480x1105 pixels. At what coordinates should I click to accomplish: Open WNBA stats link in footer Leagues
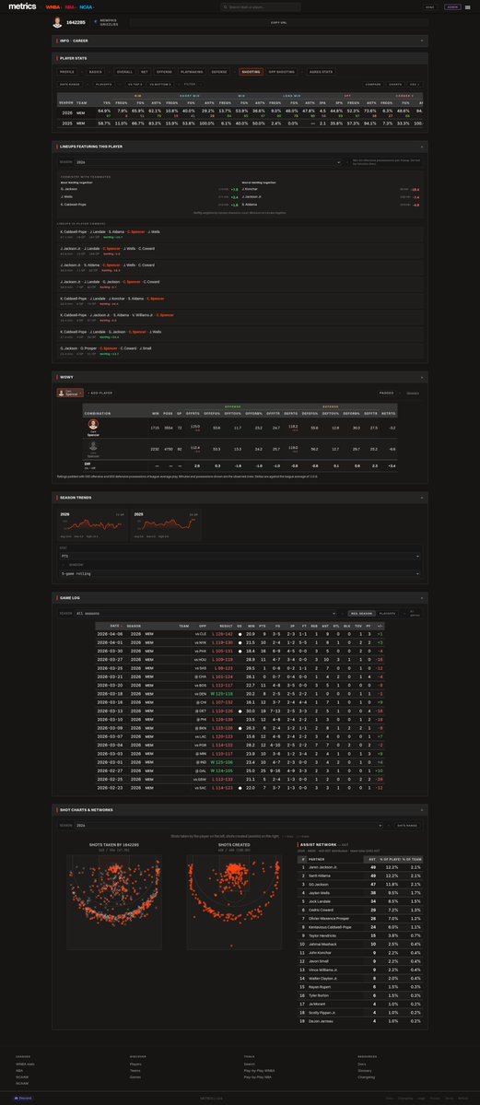(x=25, y=1064)
